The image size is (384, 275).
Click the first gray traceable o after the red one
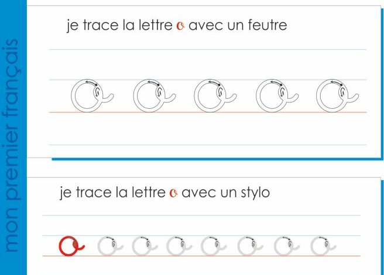pos(110,246)
